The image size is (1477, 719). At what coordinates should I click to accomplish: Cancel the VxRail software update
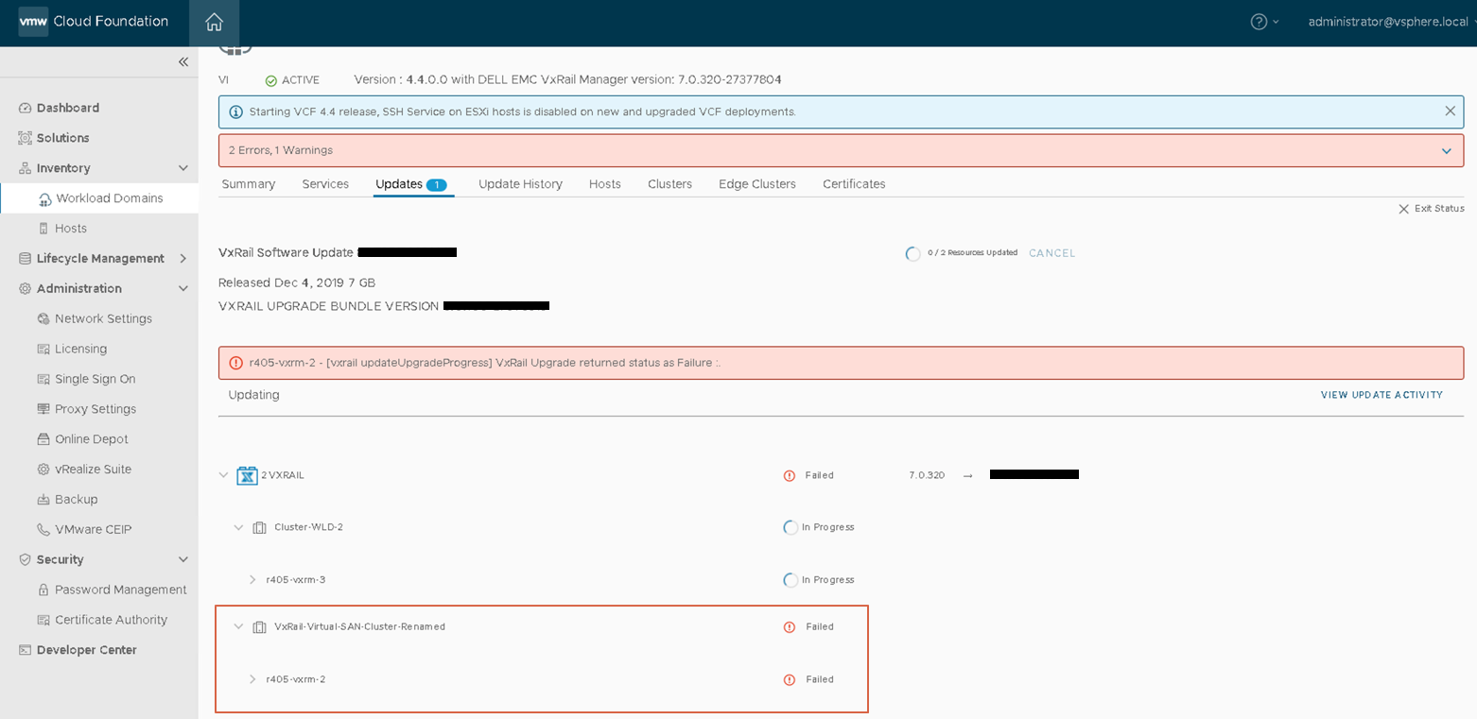pyautogui.click(x=1051, y=252)
